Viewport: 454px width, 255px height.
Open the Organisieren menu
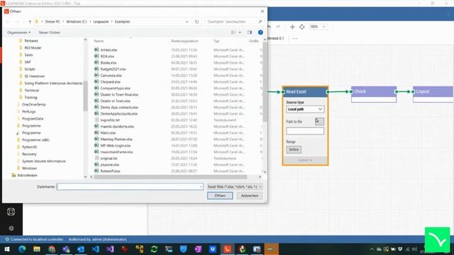pyautogui.click(x=18, y=33)
